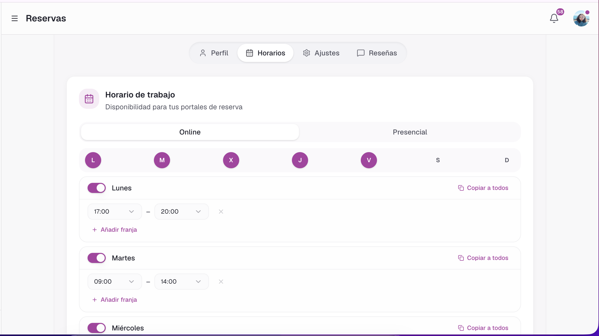Switch to the Ajustes tab
The width and height of the screenshot is (599, 336).
point(321,53)
